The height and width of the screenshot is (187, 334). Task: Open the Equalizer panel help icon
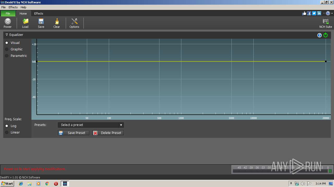point(319,35)
